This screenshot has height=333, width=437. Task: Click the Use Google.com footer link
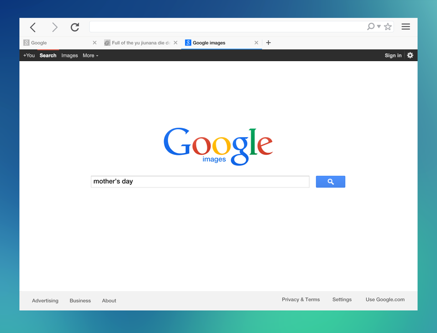[385, 300]
